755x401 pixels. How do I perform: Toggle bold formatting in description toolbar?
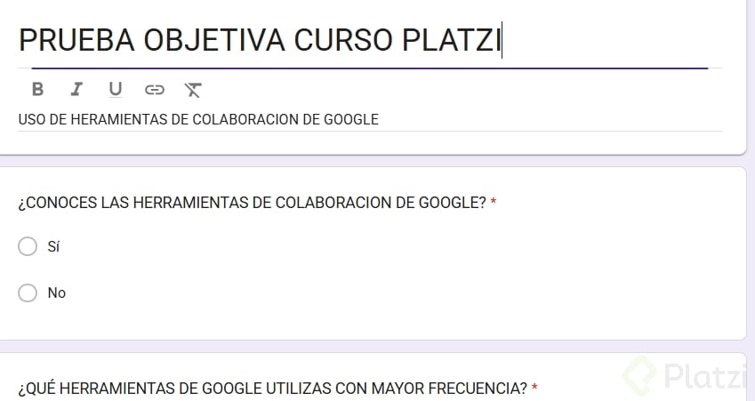pyautogui.click(x=37, y=89)
